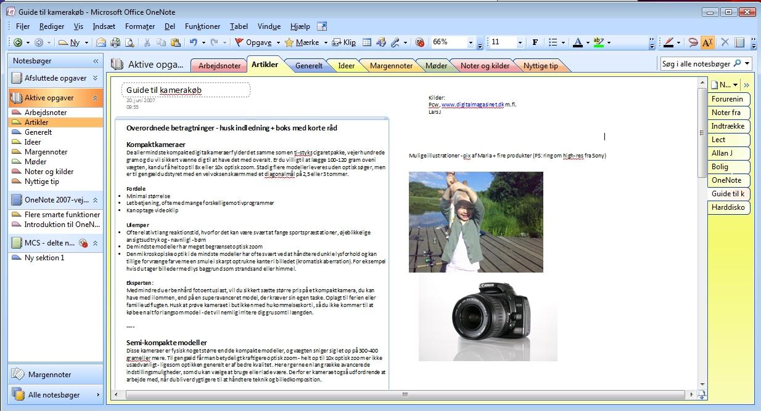Toggle rule lines on the page
Image resolution: width=761 pixels, height=411 pixels.
pyautogui.click(x=739, y=42)
